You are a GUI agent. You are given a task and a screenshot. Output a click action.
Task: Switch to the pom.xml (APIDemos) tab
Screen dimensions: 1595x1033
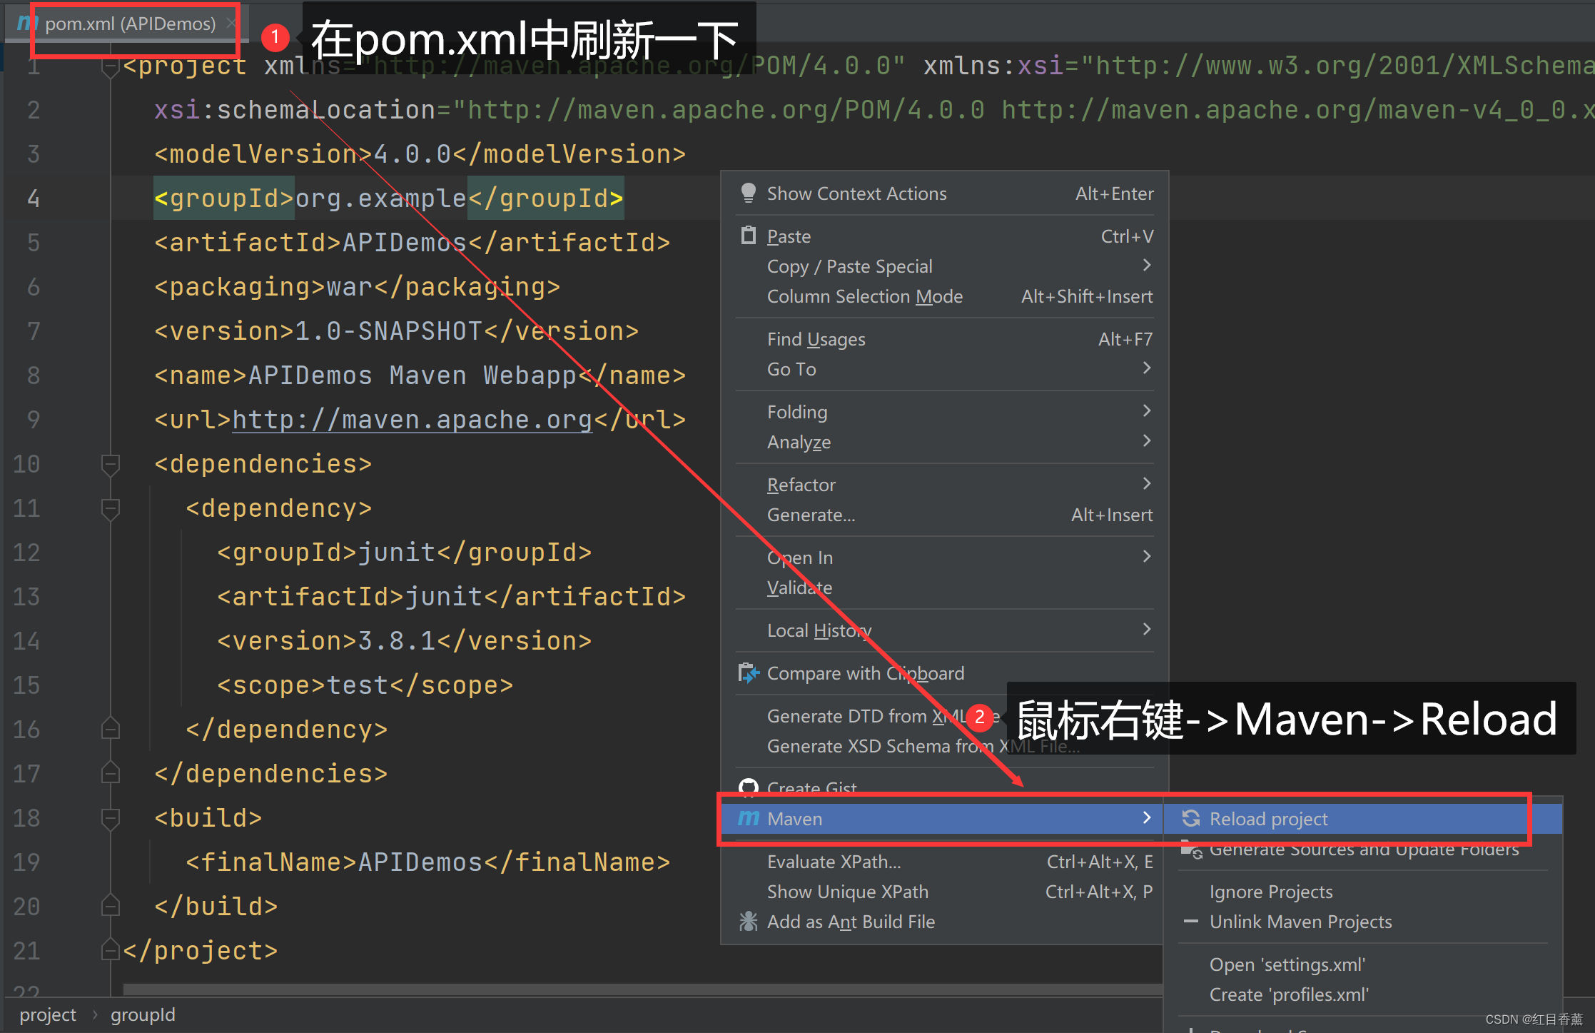(x=129, y=24)
